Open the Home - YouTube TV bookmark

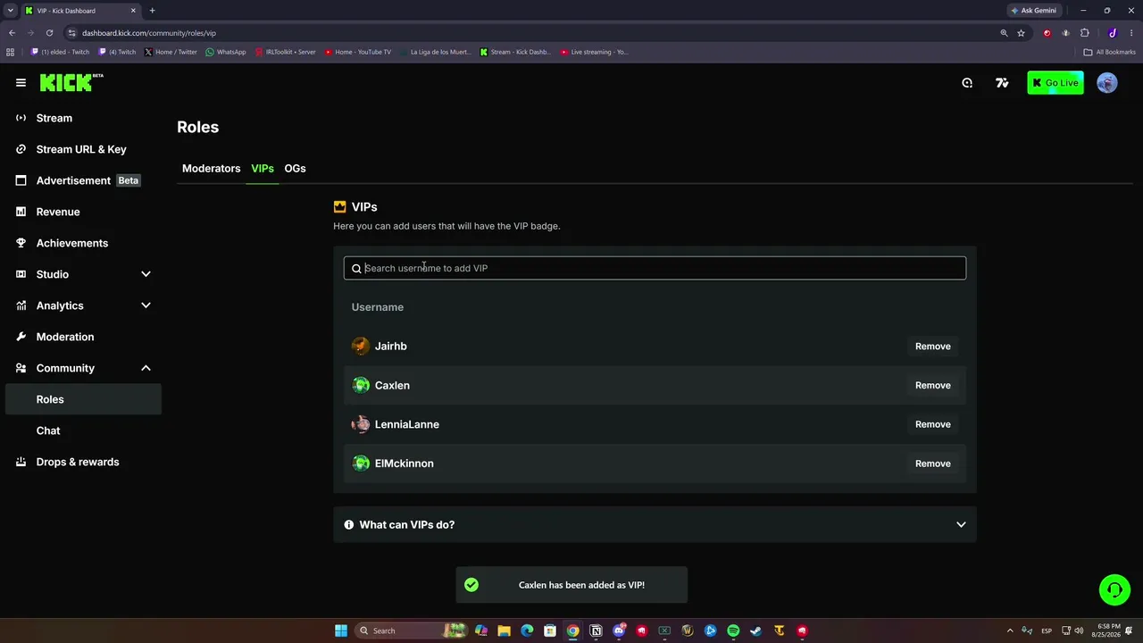(358, 52)
